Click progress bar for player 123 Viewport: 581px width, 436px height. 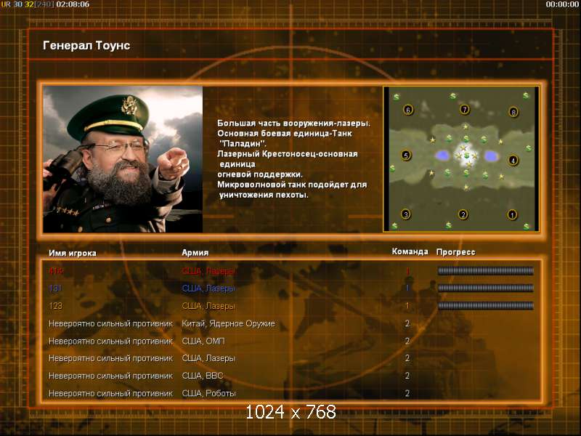point(485,305)
